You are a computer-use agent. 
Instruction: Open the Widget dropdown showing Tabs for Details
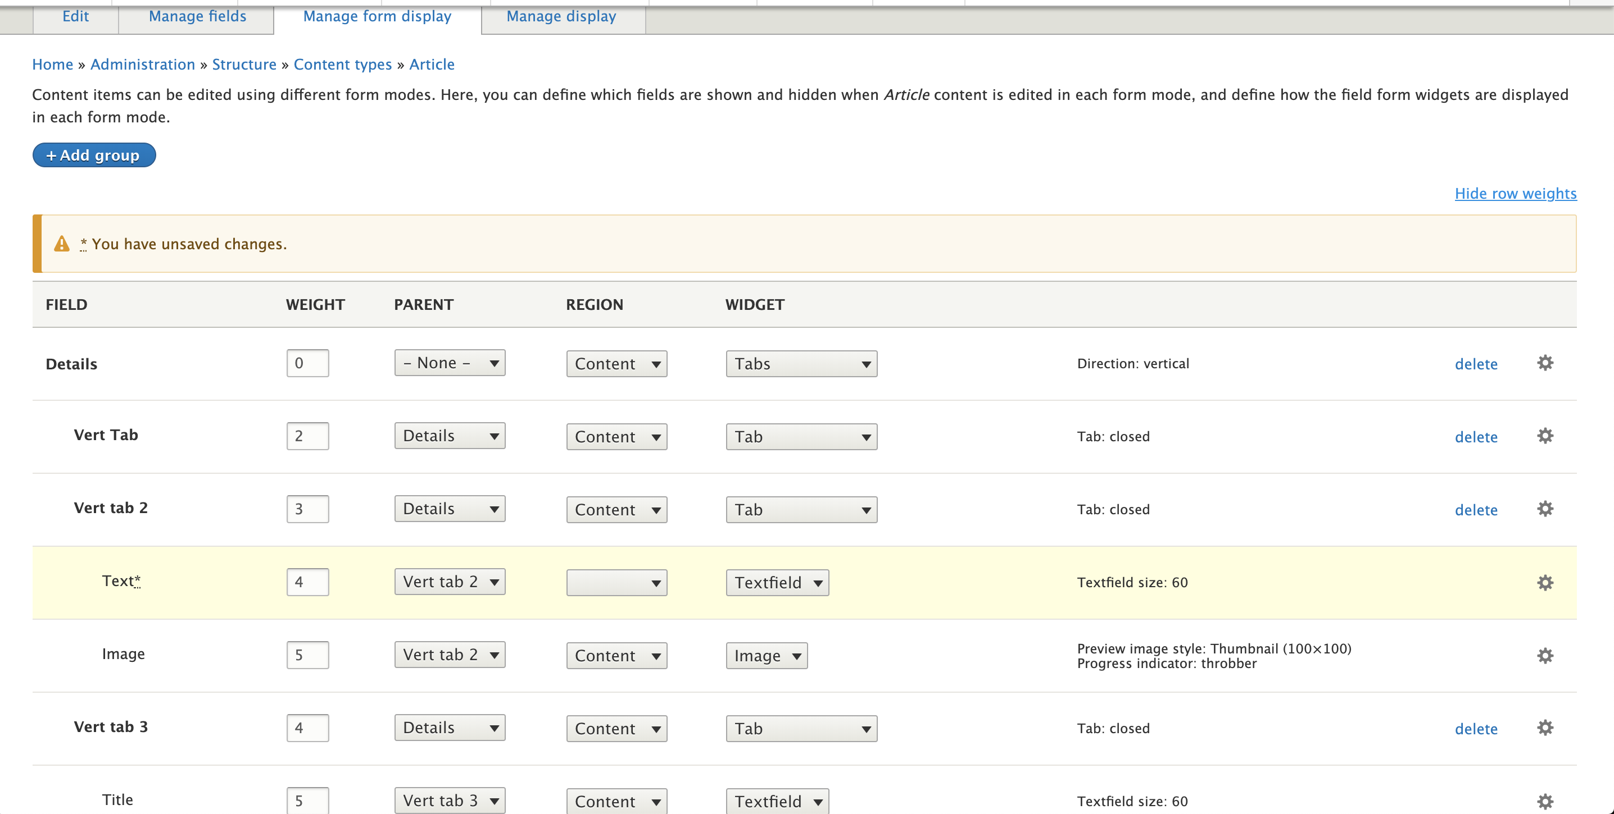(801, 363)
